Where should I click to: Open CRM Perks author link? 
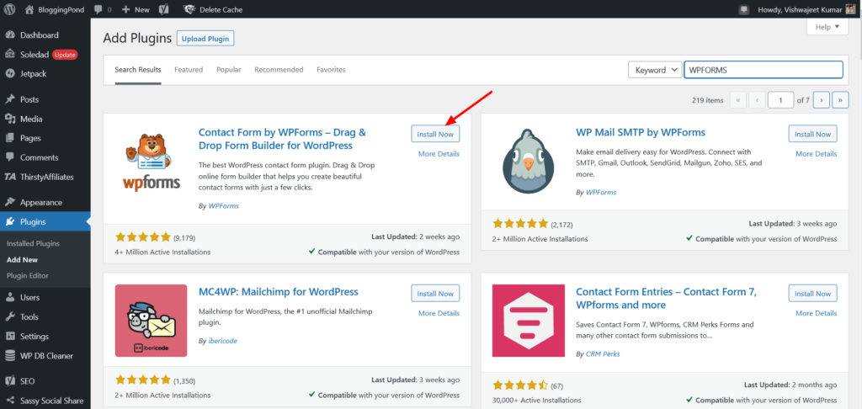pyautogui.click(x=603, y=354)
